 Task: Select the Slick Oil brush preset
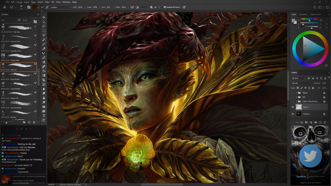pyautogui.click(x=19, y=67)
